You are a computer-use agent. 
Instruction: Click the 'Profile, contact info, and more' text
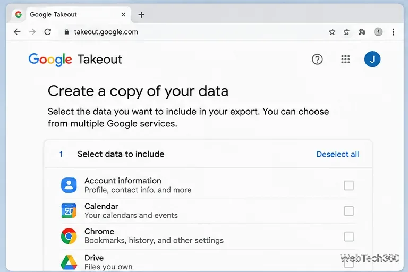[x=138, y=190]
